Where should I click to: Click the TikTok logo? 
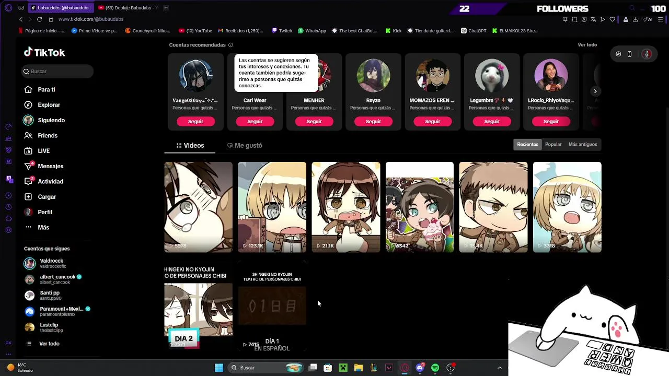[44, 52]
